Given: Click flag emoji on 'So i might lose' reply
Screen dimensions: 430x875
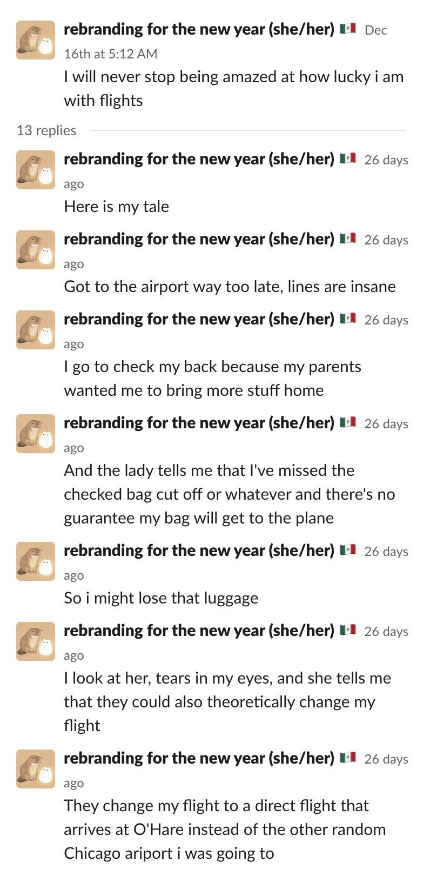Looking at the screenshot, I should (348, 550).
